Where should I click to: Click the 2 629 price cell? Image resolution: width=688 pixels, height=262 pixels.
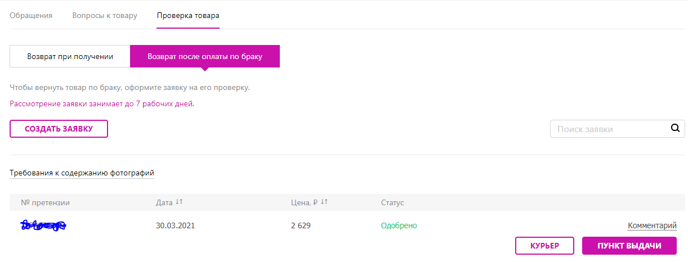[301, 225]
